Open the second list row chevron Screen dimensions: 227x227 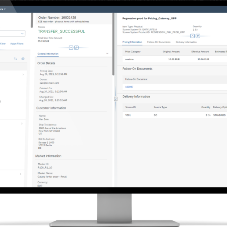pos(22,124)
